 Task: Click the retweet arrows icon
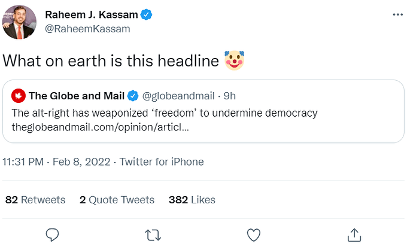tap(153, 234)
